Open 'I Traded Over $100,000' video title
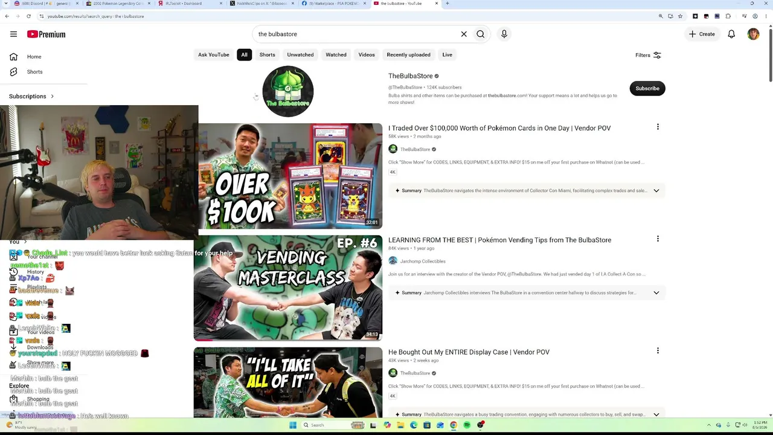 (x=499, y=128)
